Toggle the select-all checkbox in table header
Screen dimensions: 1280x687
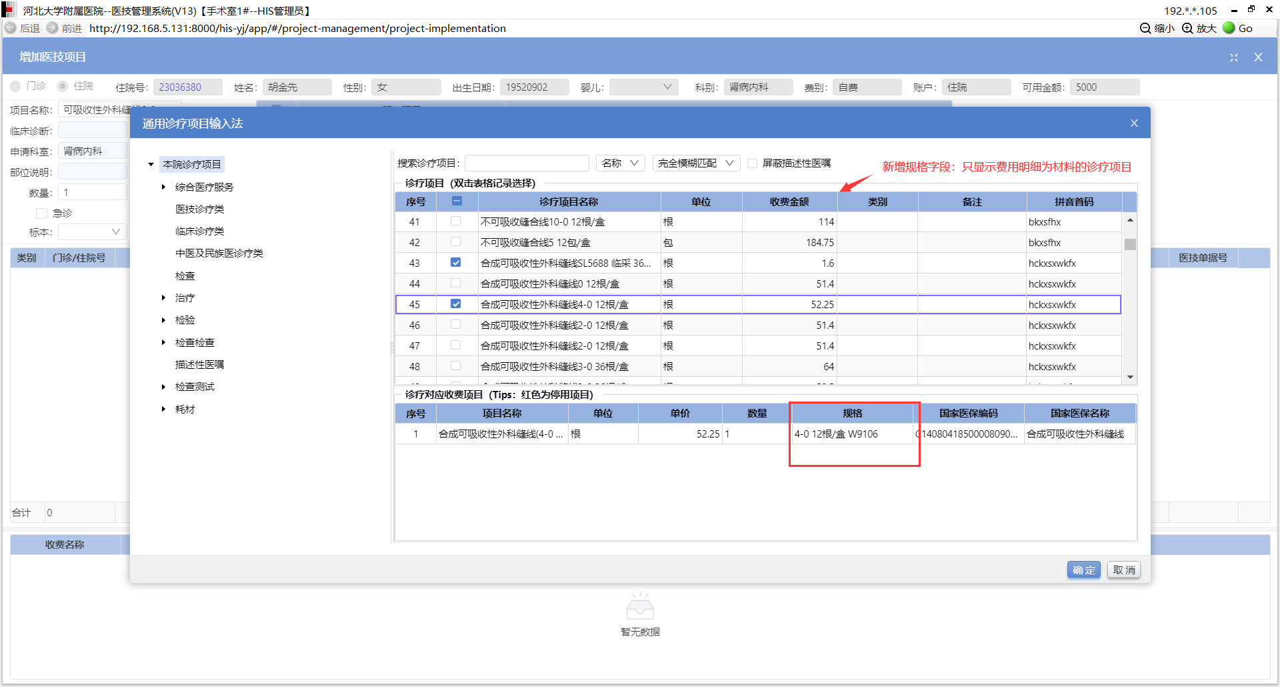coord(457,201)
